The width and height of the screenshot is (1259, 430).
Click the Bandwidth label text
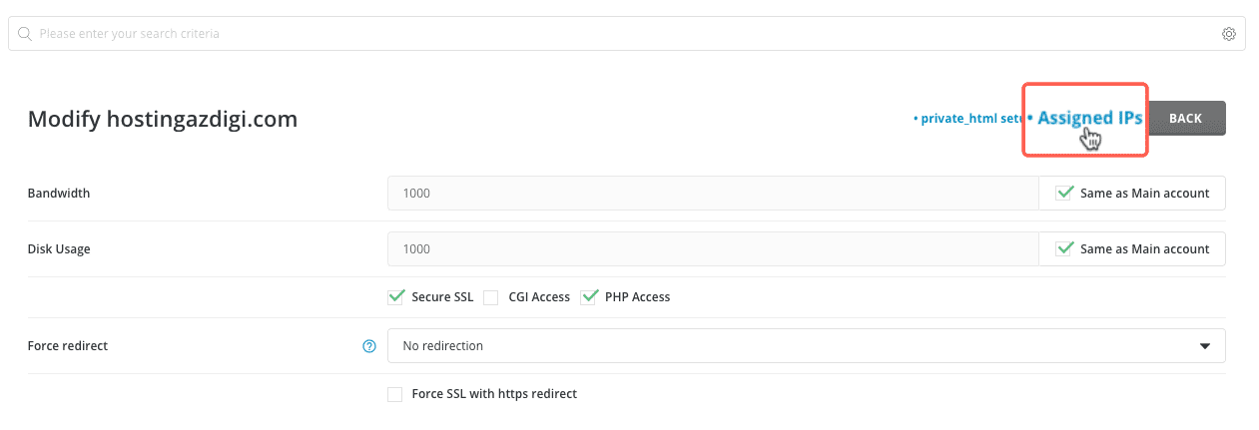point(59,194)
